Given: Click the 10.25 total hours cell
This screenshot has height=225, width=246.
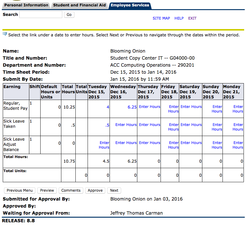Looking at the screenshot, I should point(68,109).
